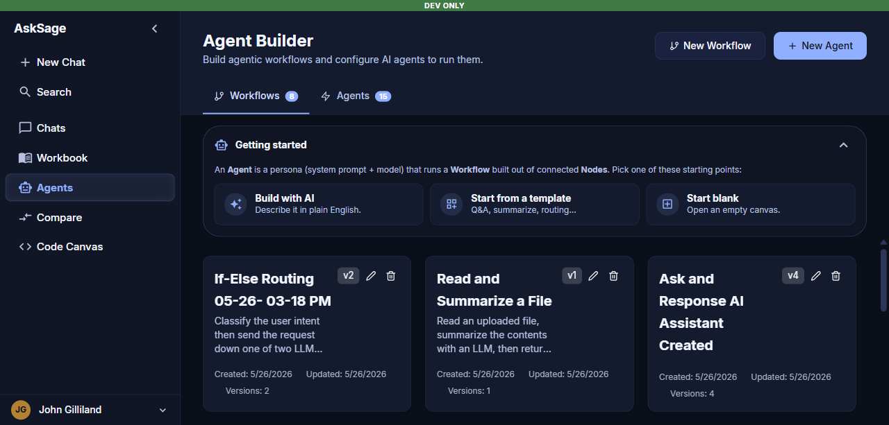This screenshot has height=425, width=889.
Task: Click the v4 badge on Ask and Response
Action: pyautogui.click(x=793, y=275)
